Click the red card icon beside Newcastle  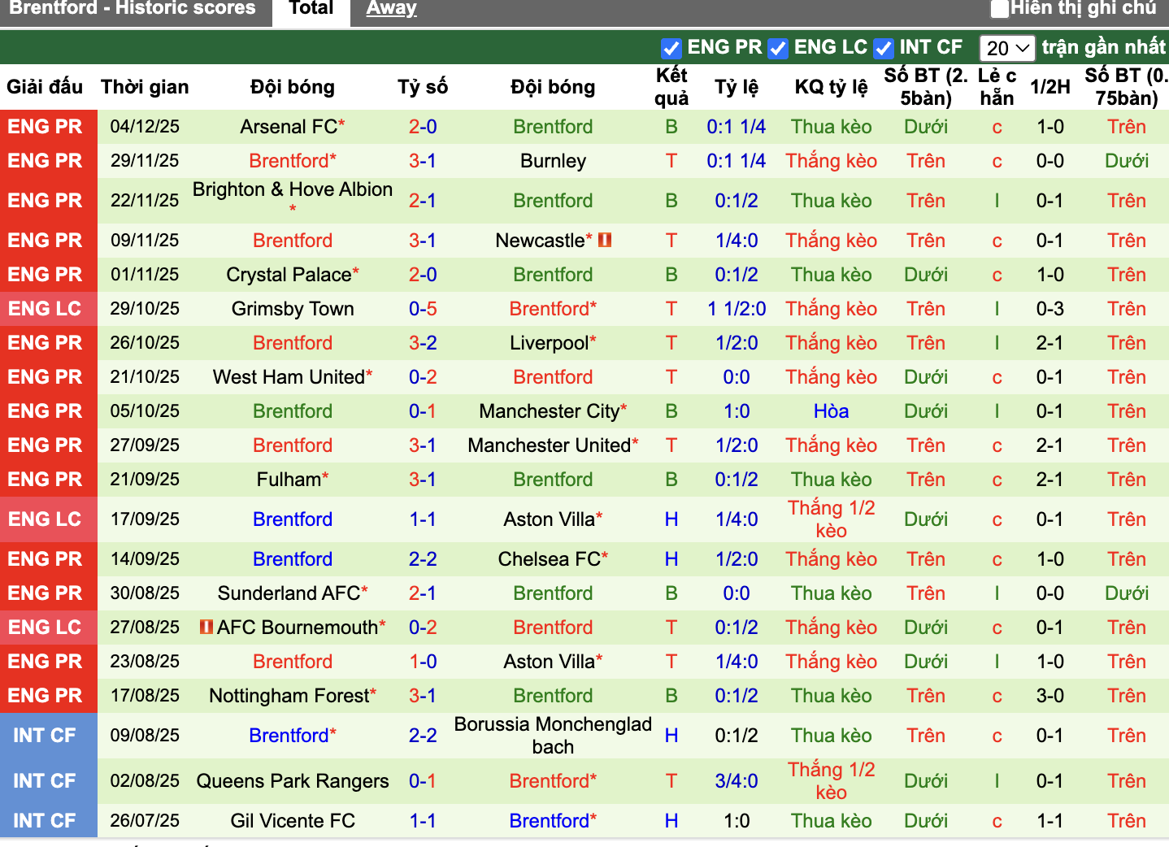(604, 240)
